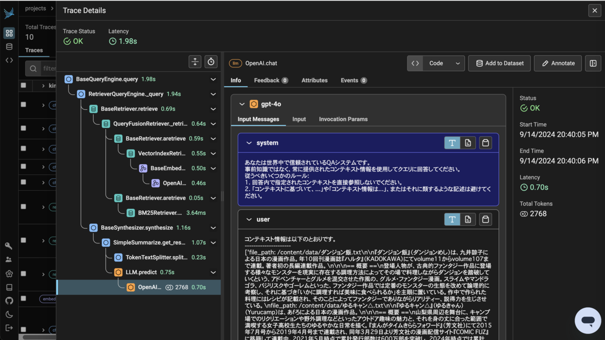605x340 pixels.
Task: Copy the user message with clipboard icon
Action: [x=486, y=219]
